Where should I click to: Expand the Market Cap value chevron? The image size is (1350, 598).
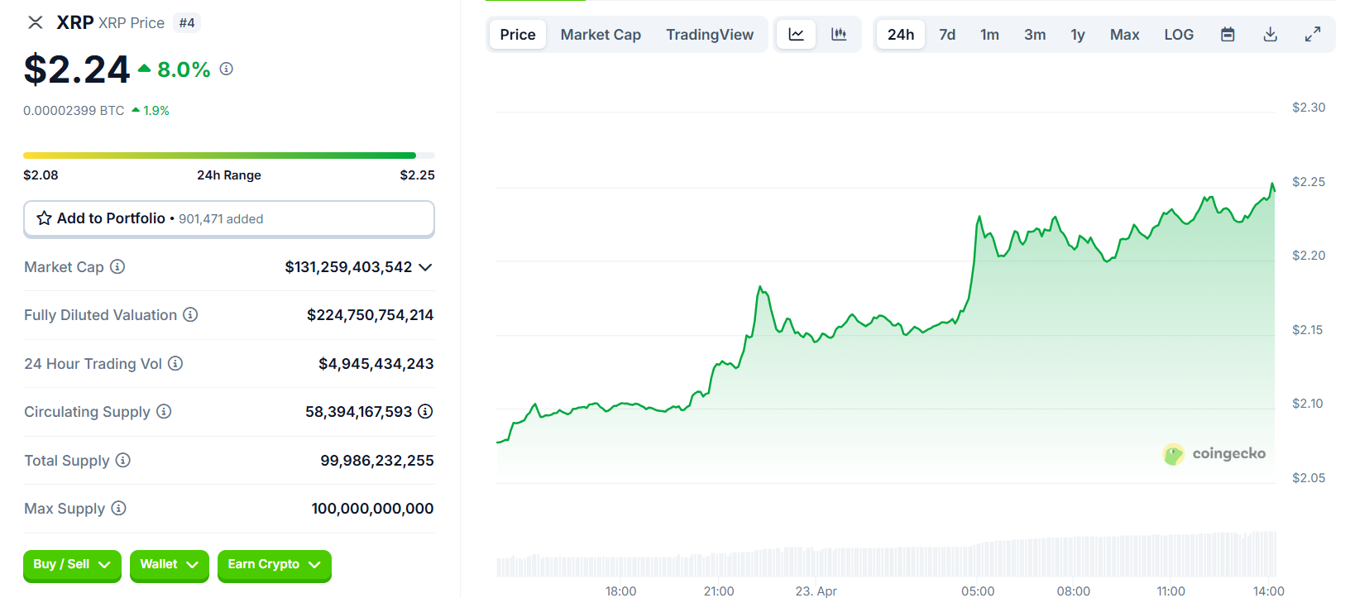[x=425, y=267]
